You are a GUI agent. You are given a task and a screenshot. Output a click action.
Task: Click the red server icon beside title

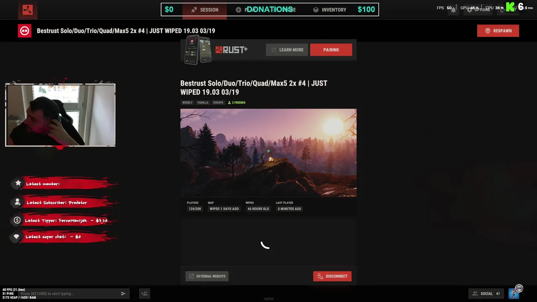[x=24, y=31]
